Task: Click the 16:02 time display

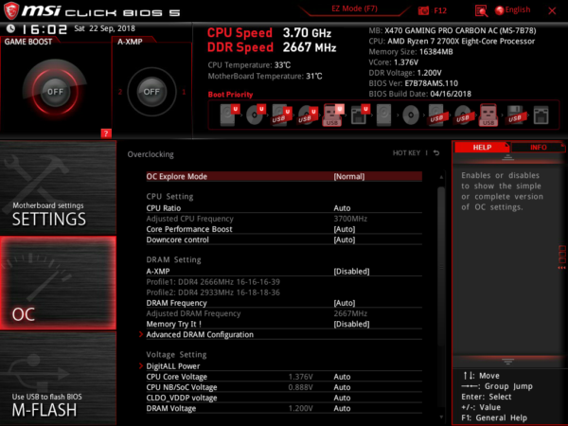Action: tap(44, 29)
